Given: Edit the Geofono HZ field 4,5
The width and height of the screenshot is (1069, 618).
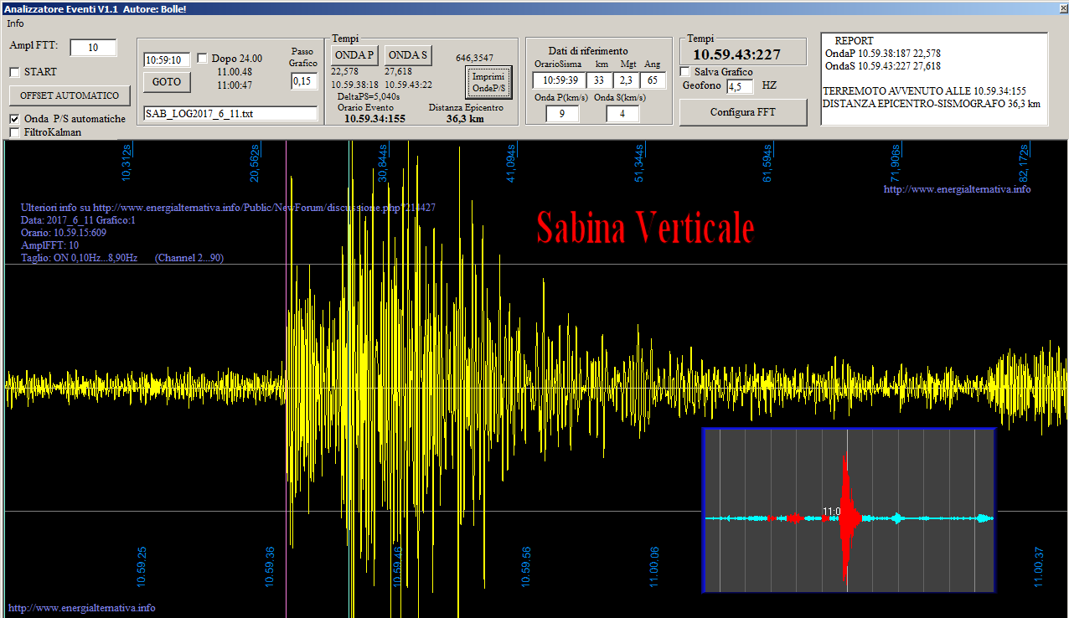Looking at the screenshot, I should (740, 86).
